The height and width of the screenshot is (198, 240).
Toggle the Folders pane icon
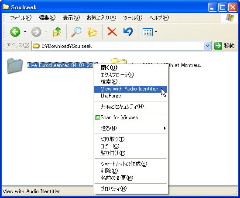(93, 32)
